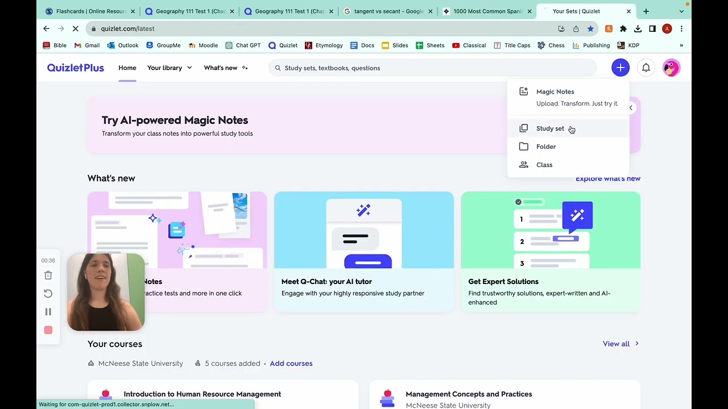Expand the Your library dropdown

pyautogui.click(x=169, y=68)
